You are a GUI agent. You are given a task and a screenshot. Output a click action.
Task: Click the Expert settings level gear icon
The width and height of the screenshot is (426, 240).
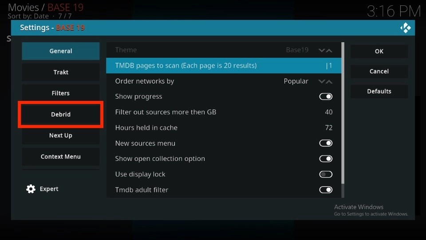[x=31, y=189]
